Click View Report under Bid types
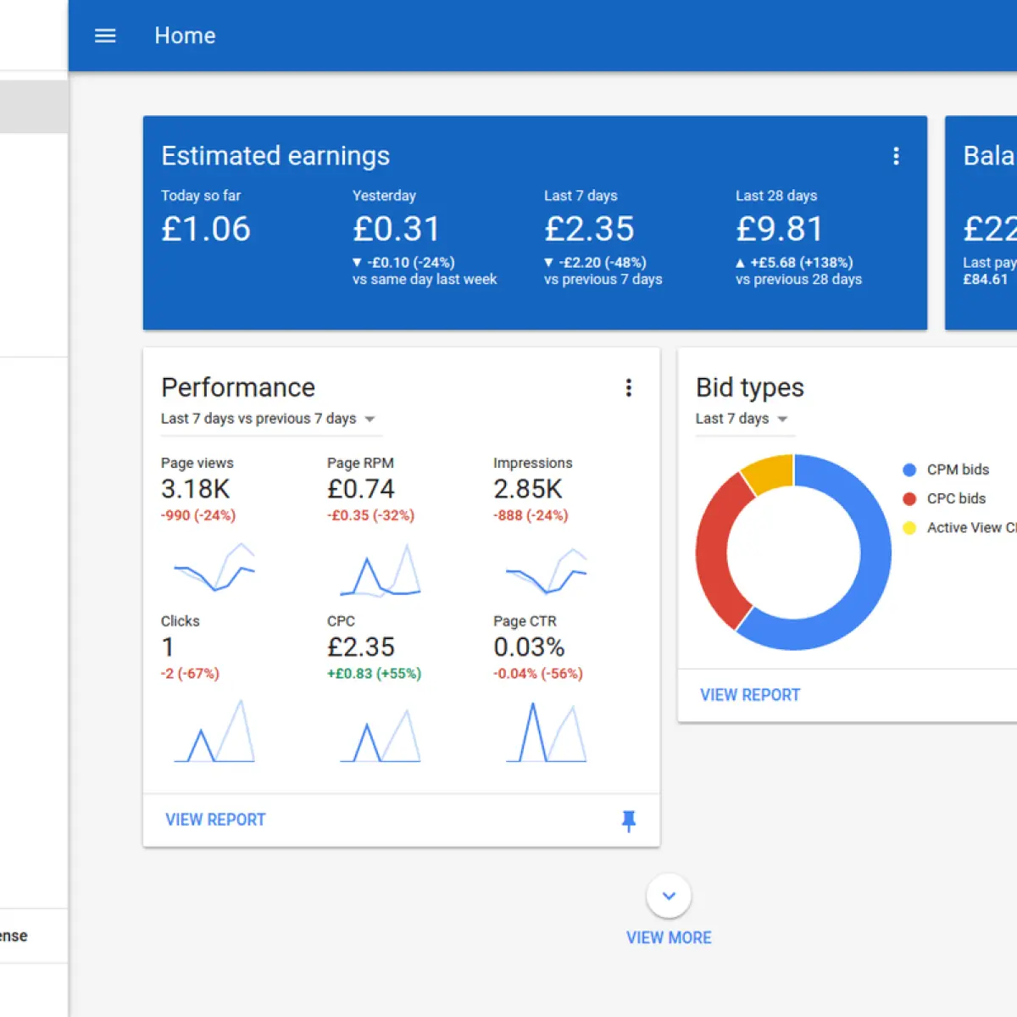The height and width of the screenshot is (1017, 1017). coord(750,695)
